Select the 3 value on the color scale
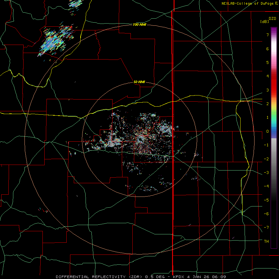The width and height of the screenshot is (279, 279). (x=267, y=90)
